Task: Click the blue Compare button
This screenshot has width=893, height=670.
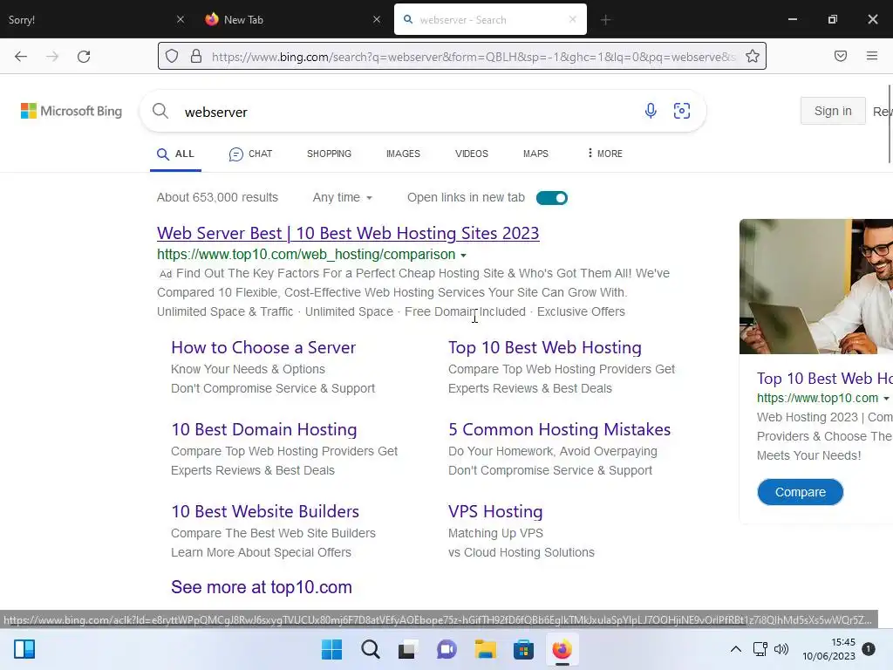Action: [x=801, y=492]
